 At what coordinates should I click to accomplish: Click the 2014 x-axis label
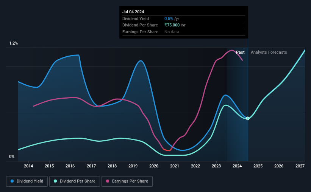point(28,166)
